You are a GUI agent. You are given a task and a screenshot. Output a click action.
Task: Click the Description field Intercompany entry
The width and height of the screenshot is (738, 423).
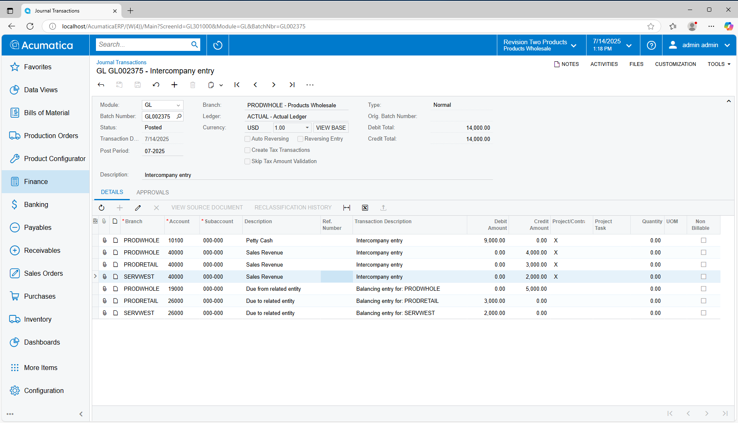[318, 175]
